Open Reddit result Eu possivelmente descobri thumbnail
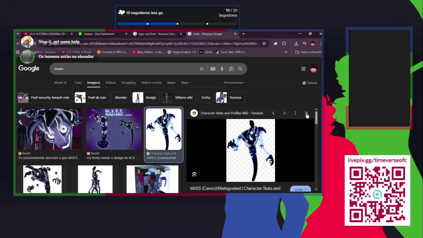Viewport: 423px width, 238px height. coord(49,129)
